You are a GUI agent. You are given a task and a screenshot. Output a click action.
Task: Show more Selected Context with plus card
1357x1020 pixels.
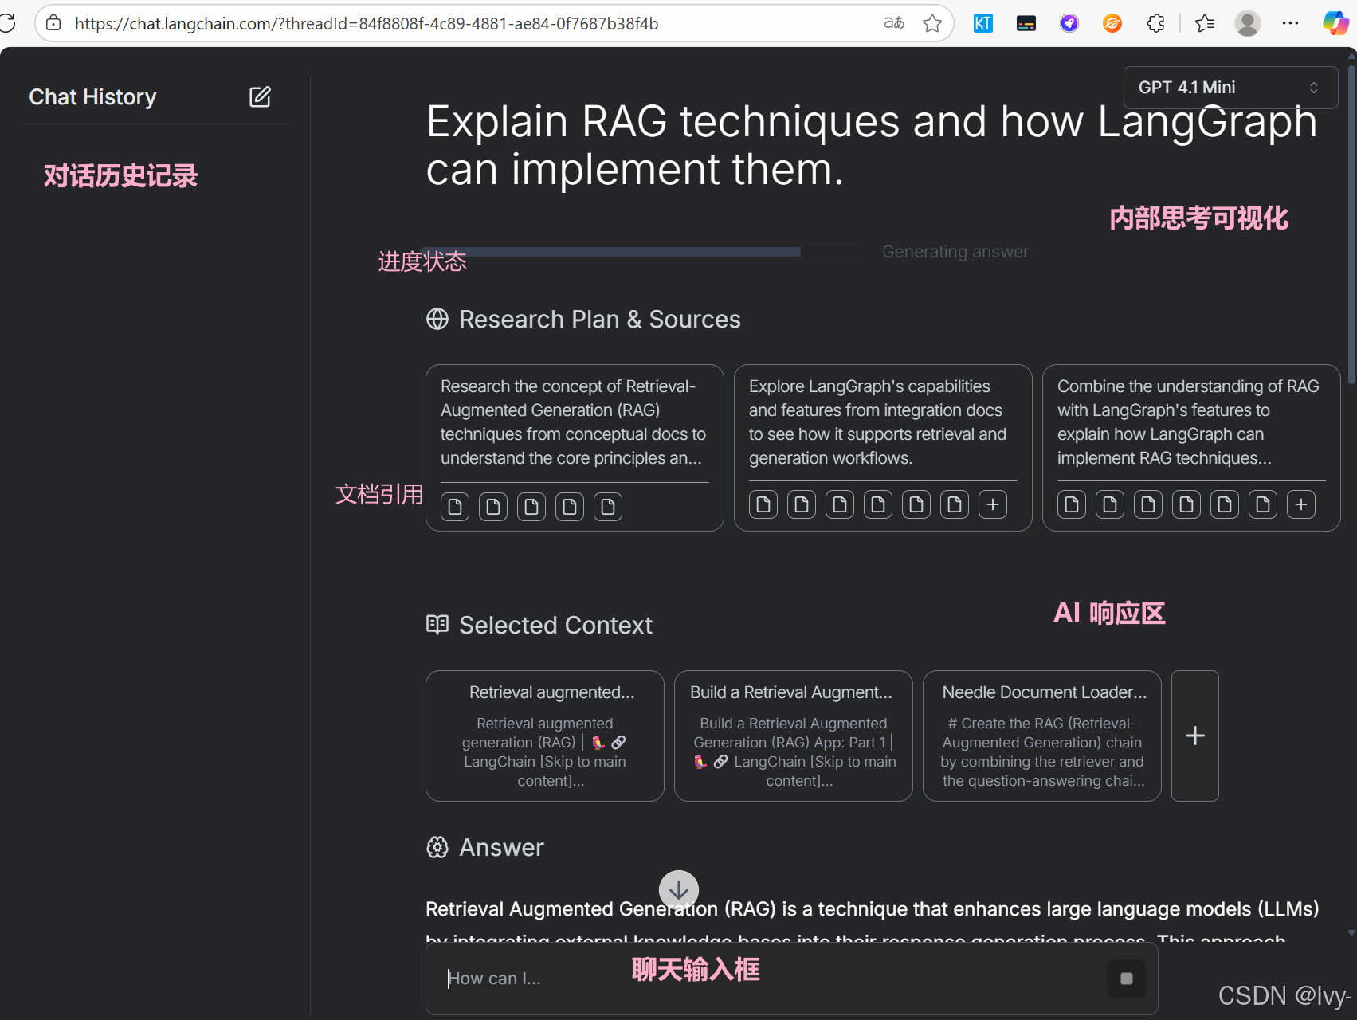(x=1195, y=736)
